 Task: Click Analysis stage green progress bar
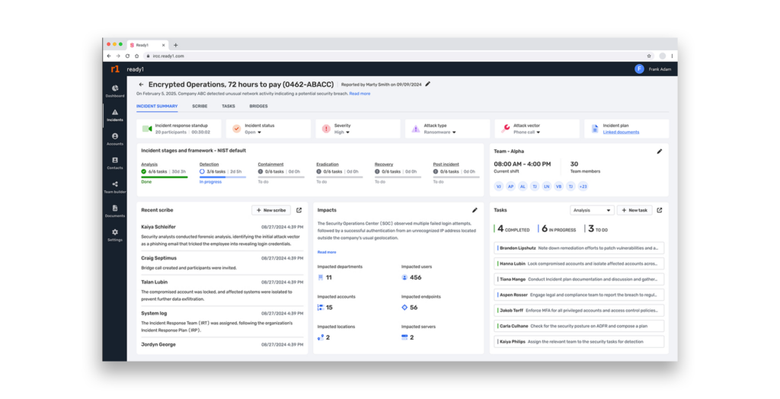[165, 177]
